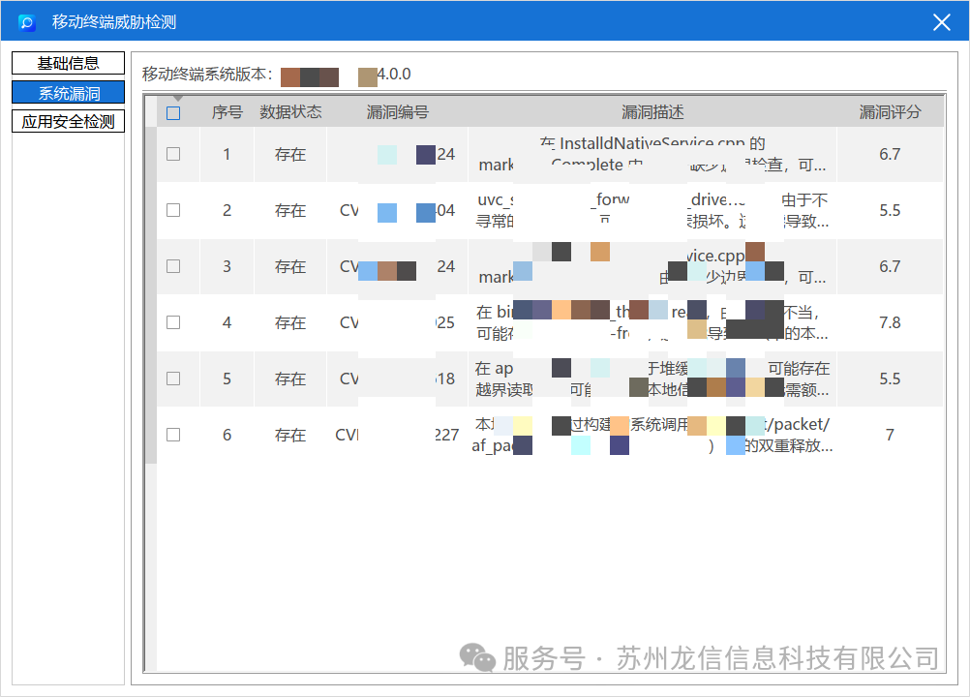970x697 pixels.
Task: Click the 数据状态 column header
Action: tap(290, 112)
